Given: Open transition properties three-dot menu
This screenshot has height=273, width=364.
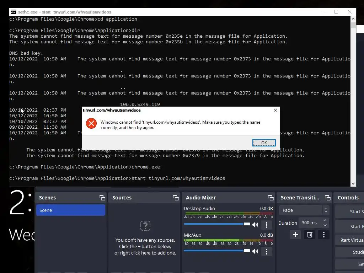Looking at the screenshot, I should tap(323, 235).
